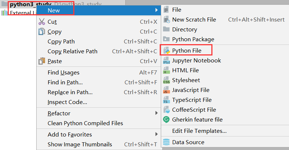Click the TypeScript File icon
The width and height of the screenshot is (289, 150).
(x=167, y=100)
